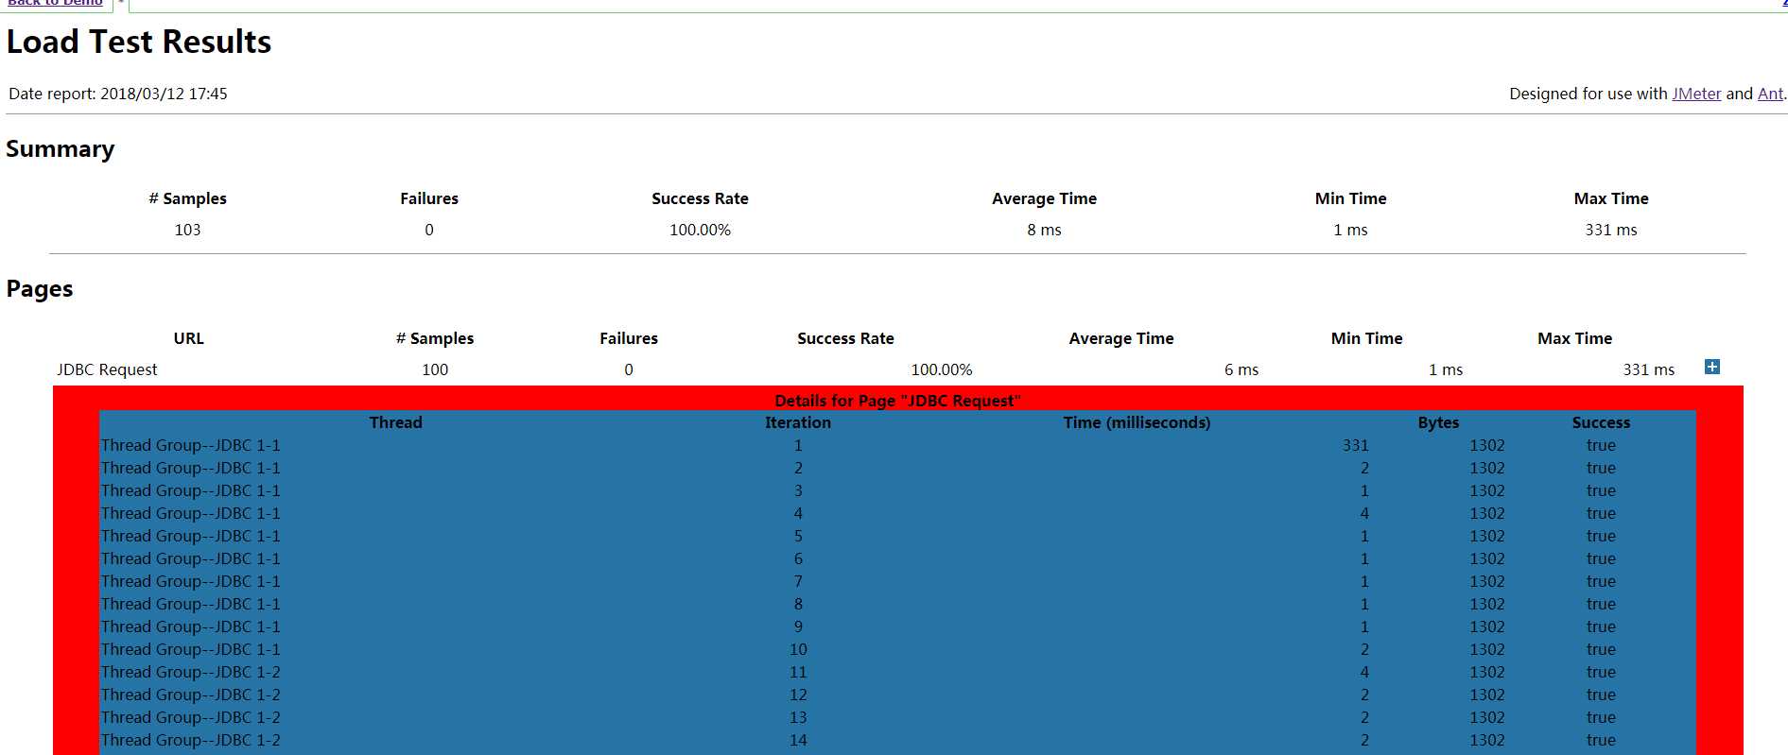Click the Load Test Results heading
The width and height of the screenshot is (1788, 755).
pos(139,42)
